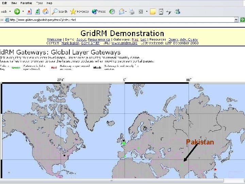
Task: Click the green gateway dot in Pakistan
Action: [182, 165]
